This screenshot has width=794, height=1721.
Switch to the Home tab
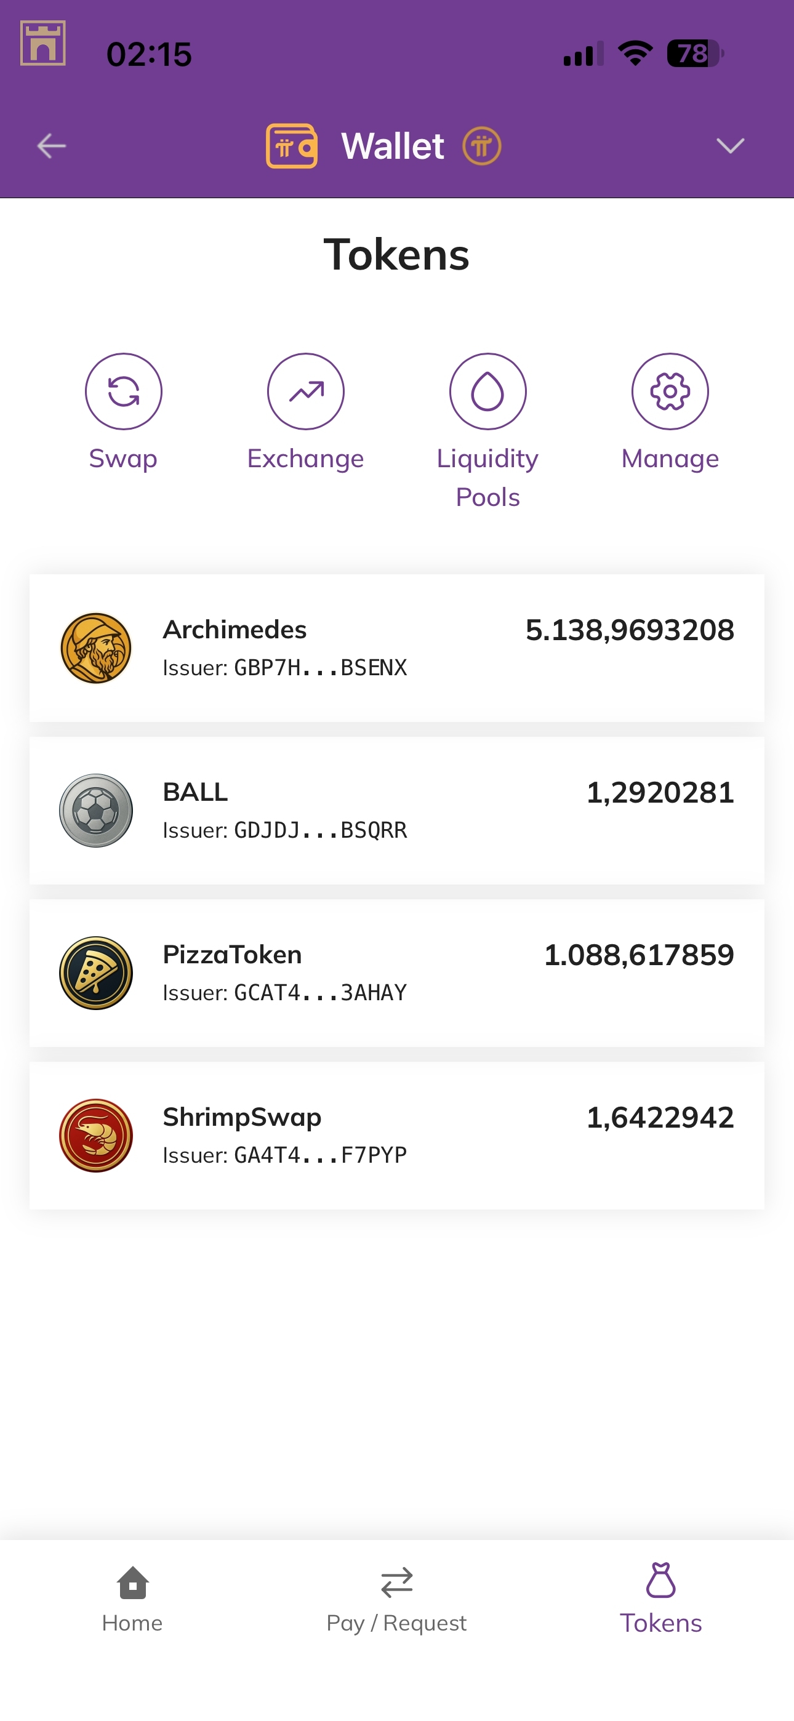tap(132, 1599)
